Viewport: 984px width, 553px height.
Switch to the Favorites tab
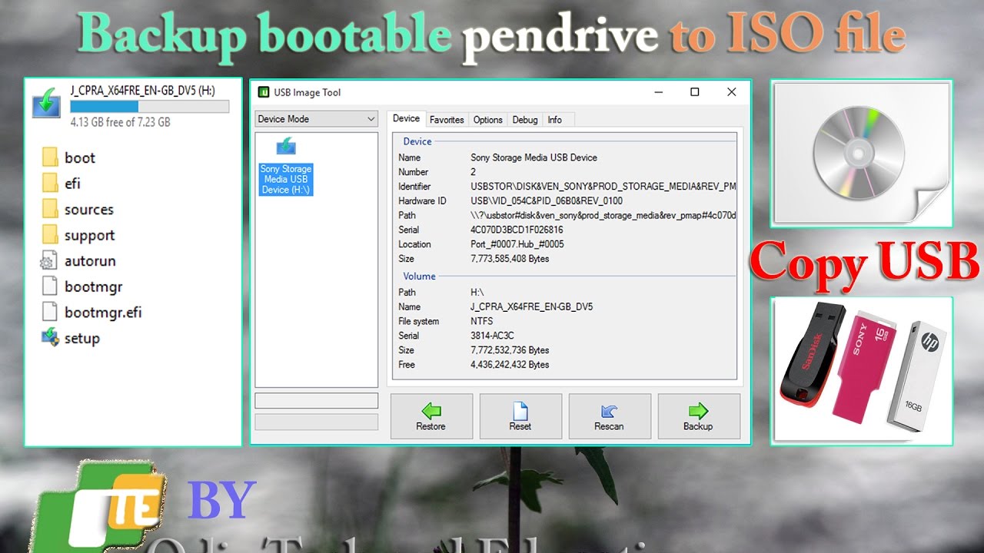pos(447,120)
